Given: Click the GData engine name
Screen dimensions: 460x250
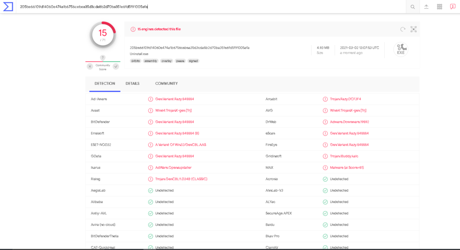Looking at the screenshot, I should (x=96, y=156).
